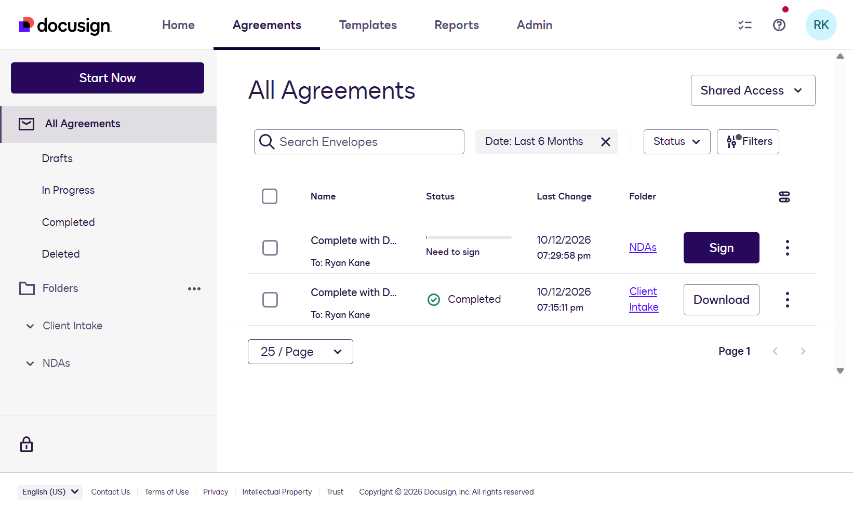Sign the NDAs envelope

point(722,248)
